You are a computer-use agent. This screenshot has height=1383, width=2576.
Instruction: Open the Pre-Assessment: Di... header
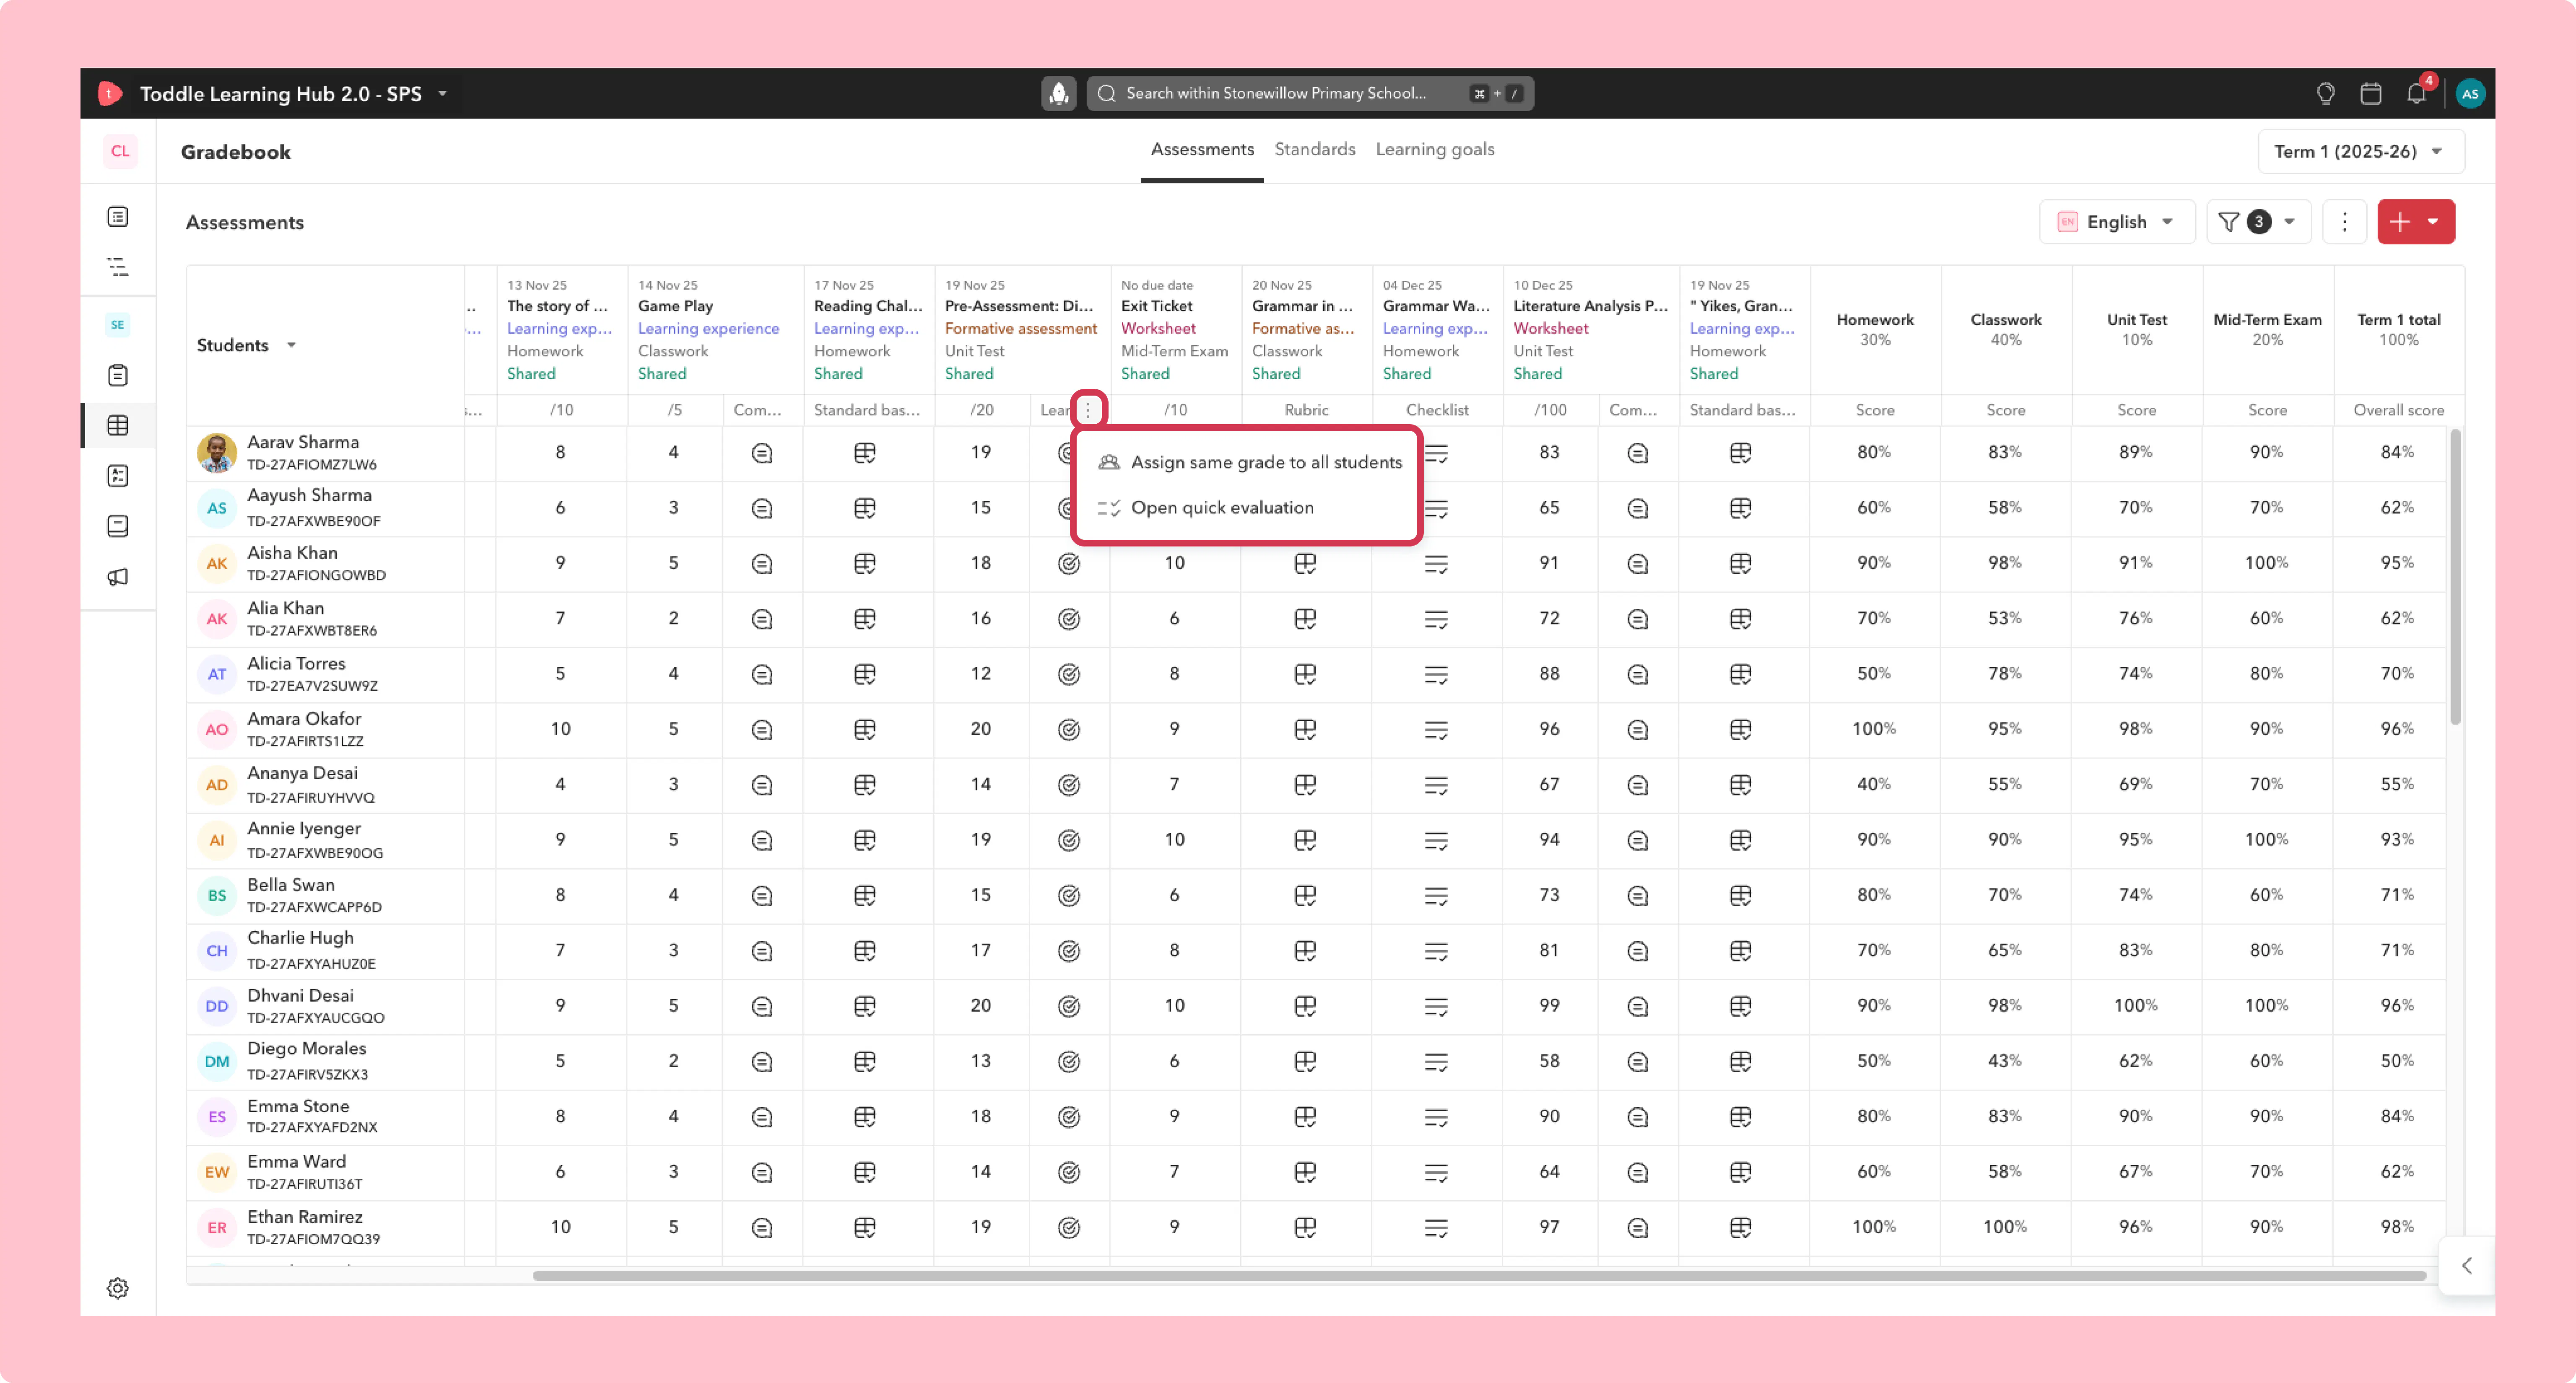coord(1019,306)
